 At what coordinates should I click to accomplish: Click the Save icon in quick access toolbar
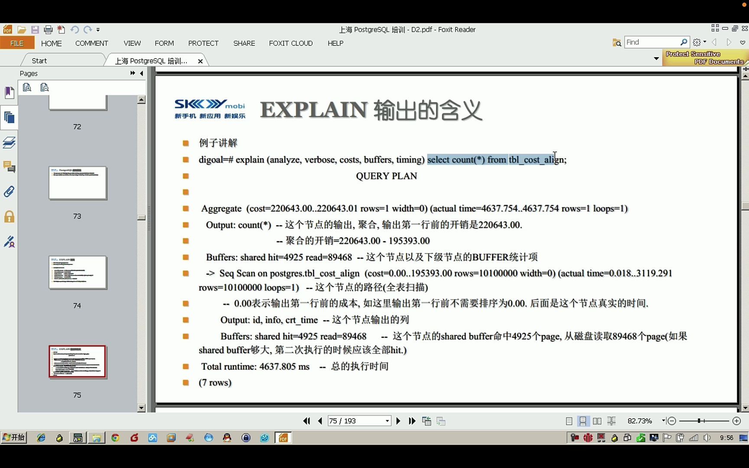(x=35, y=29)
